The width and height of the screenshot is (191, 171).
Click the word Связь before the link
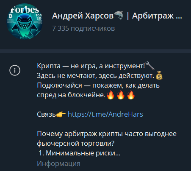(x=47, y=115)
